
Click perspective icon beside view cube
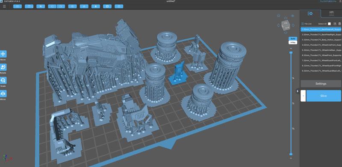tap(293, 16)
